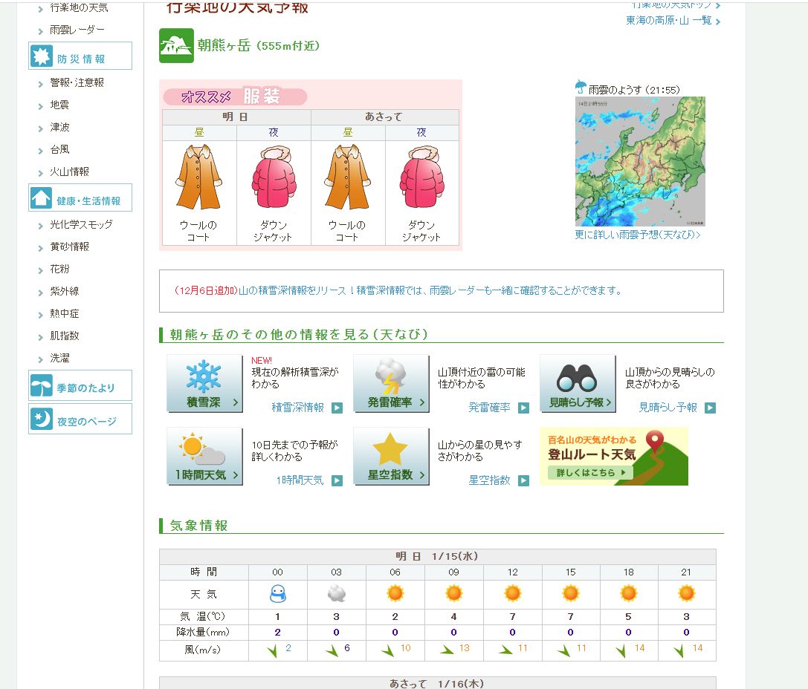The image size is (808, 689).
Task: Click the rain radar map thumbnail
Action: pos(639,162)
